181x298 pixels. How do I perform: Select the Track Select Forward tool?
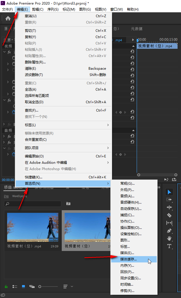pyautogui.click(x=169, y=200)
